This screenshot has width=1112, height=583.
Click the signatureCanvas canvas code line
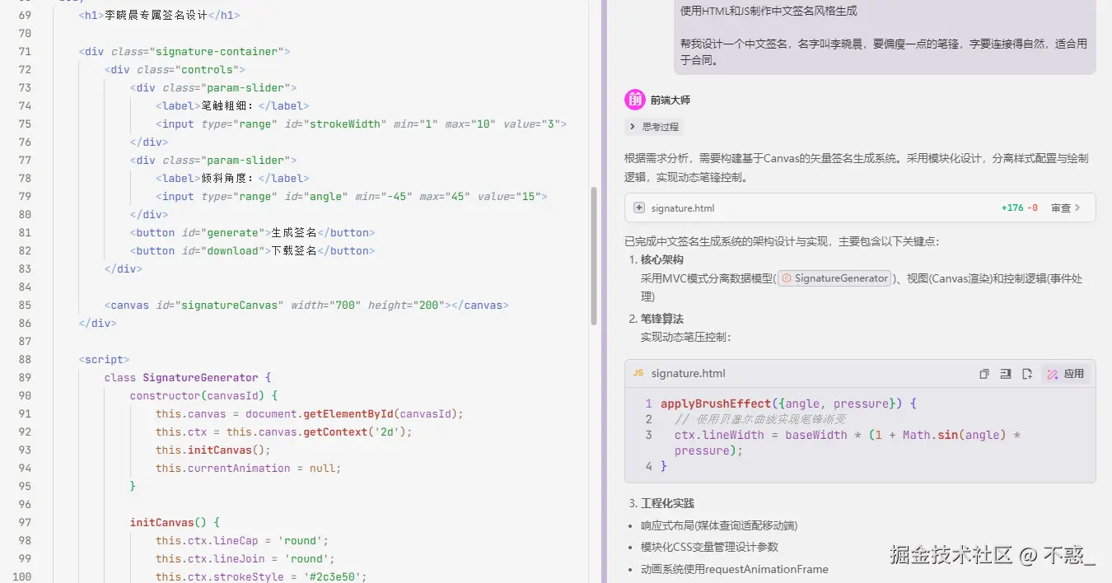click(306, 305)
